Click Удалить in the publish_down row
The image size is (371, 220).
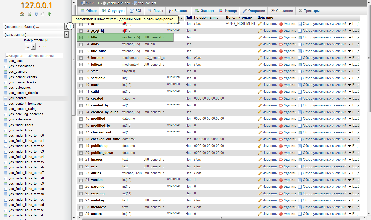tap(290, 153)
